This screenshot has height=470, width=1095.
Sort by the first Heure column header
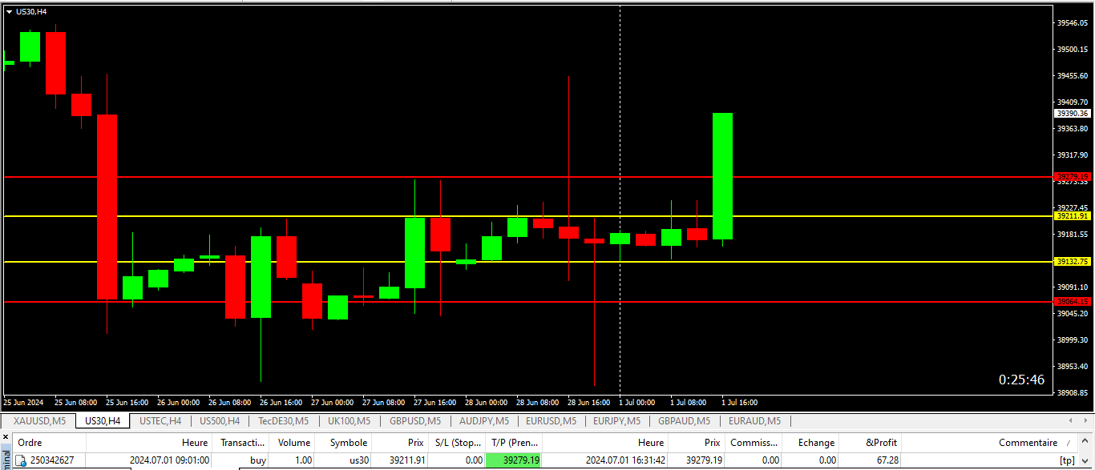click(150, 442)
